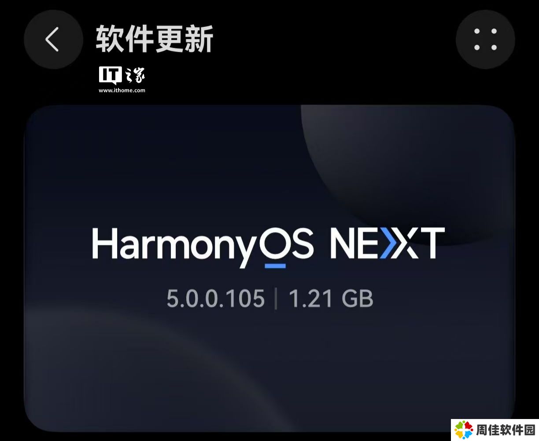539x441 pixels.
Task: Select the 软件更新 page title
Action: [x=155, y=39]
